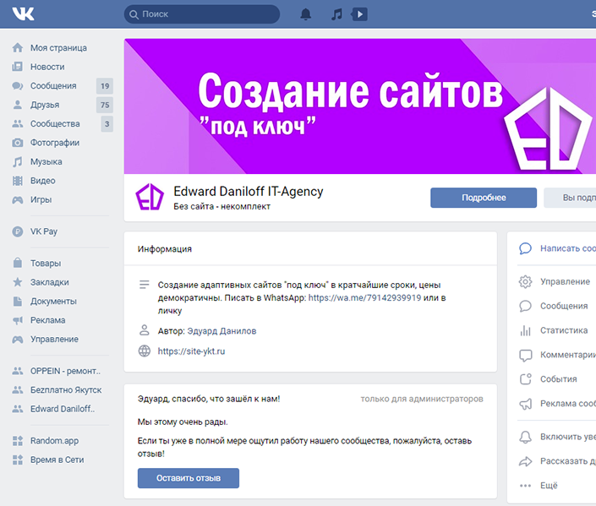Click the friends counter badge 75
The image size is (596, 506).
pyautogui.click(x=105, y=105)
